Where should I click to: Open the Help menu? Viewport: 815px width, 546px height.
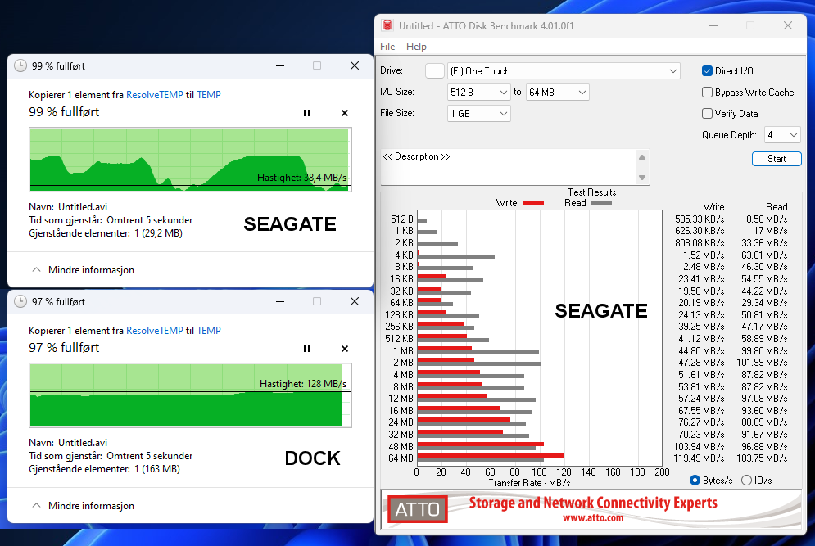pyautogui.click(x=416, y=46)
